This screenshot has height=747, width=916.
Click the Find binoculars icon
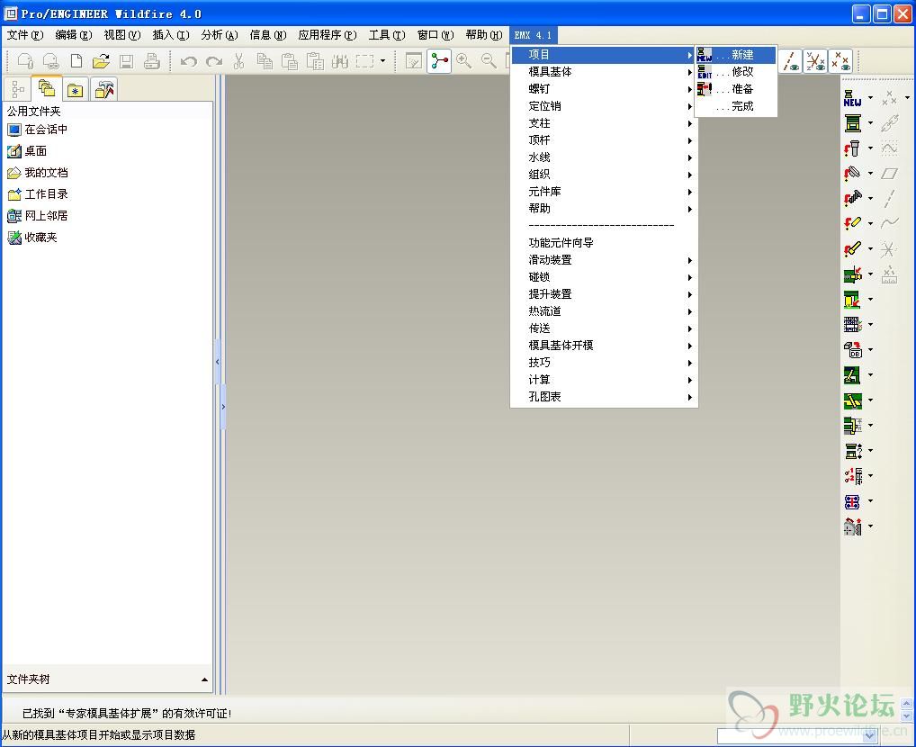pos(340,61)
